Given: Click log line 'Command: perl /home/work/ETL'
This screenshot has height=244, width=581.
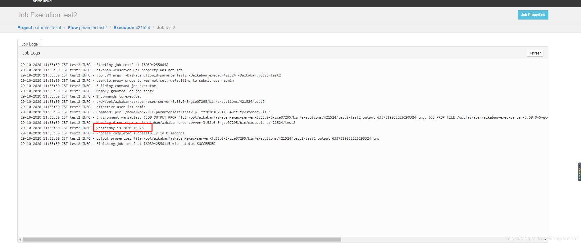Looking at the screenshot, I should (x=146, y=112).
